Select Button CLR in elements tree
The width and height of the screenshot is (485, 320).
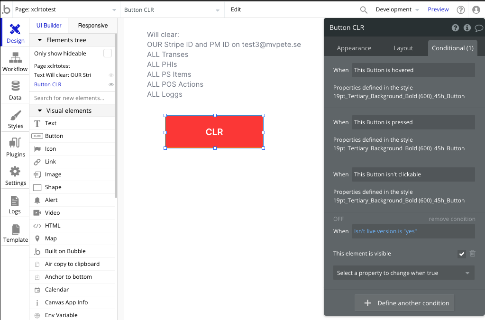pos(47,84)
